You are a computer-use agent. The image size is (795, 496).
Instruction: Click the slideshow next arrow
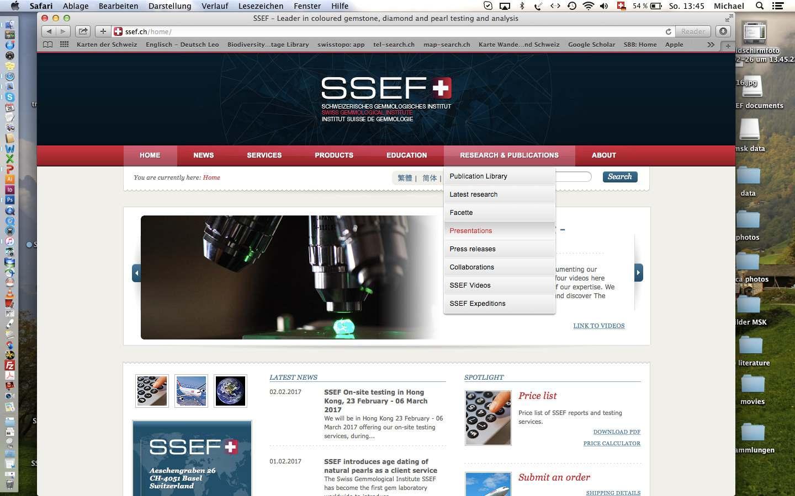(639, 273)
